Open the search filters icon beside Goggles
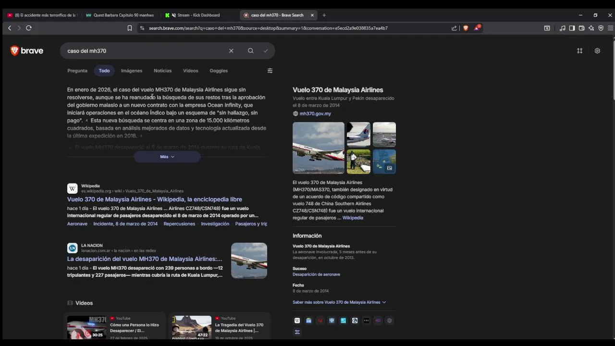The height and width of the screenshot is (346, 615). click(x=270, y=71)
